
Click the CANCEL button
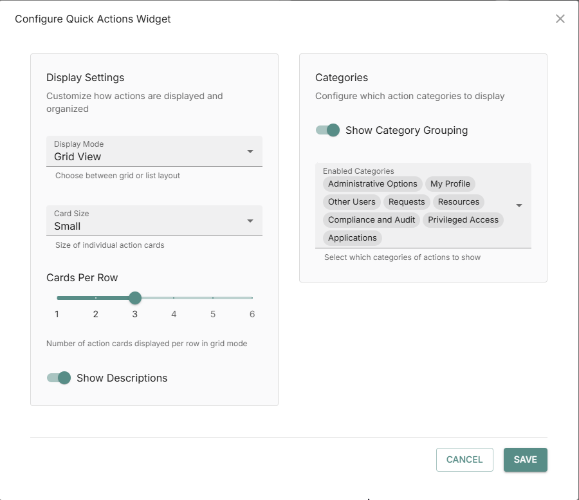(464, 459)
